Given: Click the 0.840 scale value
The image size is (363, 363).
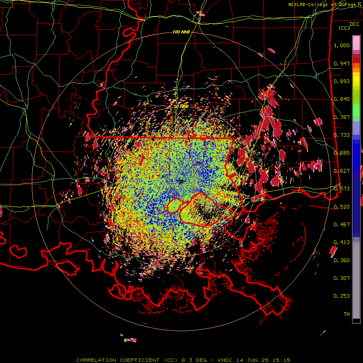Looking at the screenshot, I should [342, 99].
